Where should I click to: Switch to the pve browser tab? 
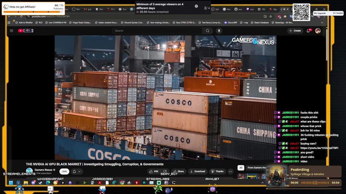(88, 9)
